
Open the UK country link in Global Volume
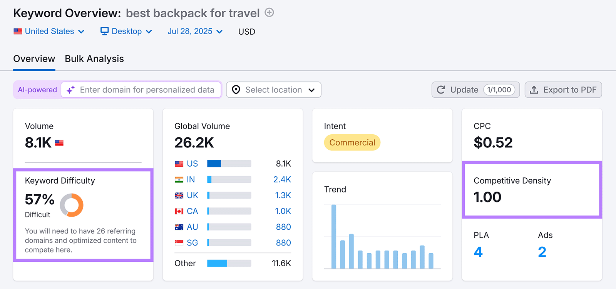tap(192, 195)
